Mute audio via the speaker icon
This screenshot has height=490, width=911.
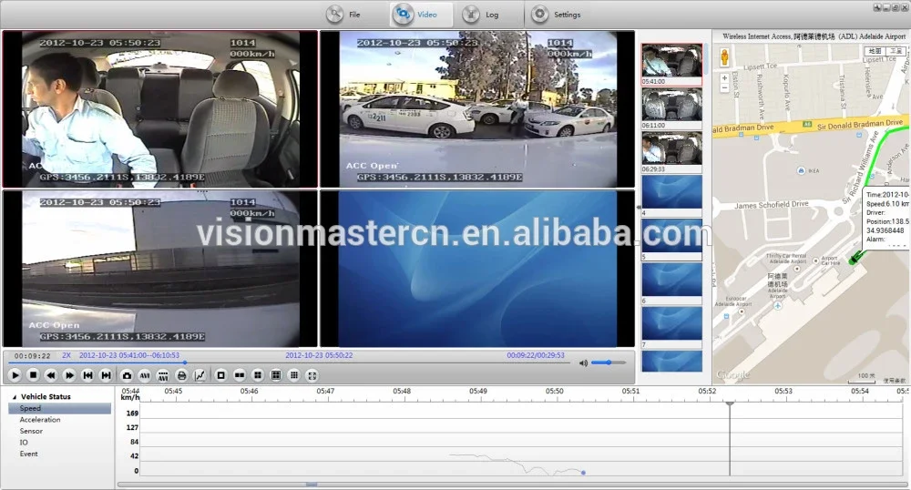(582, 362)
